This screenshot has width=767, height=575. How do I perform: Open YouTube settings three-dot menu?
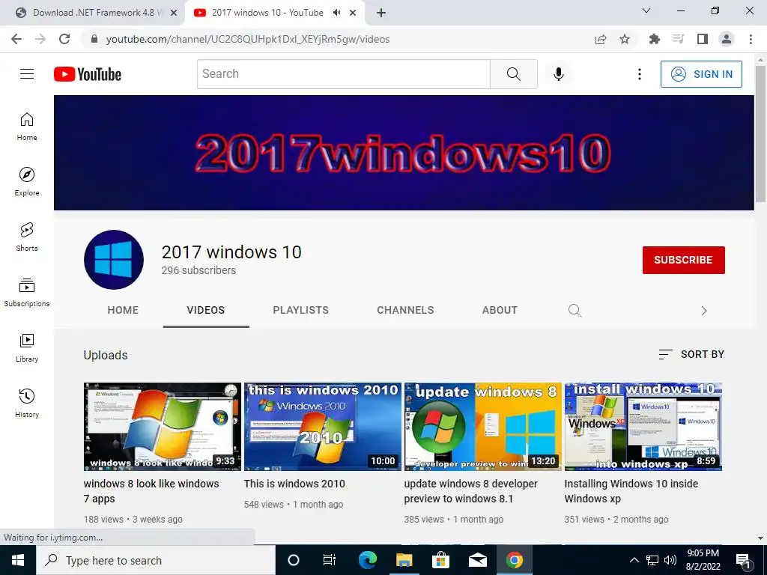tap(640, 74)
